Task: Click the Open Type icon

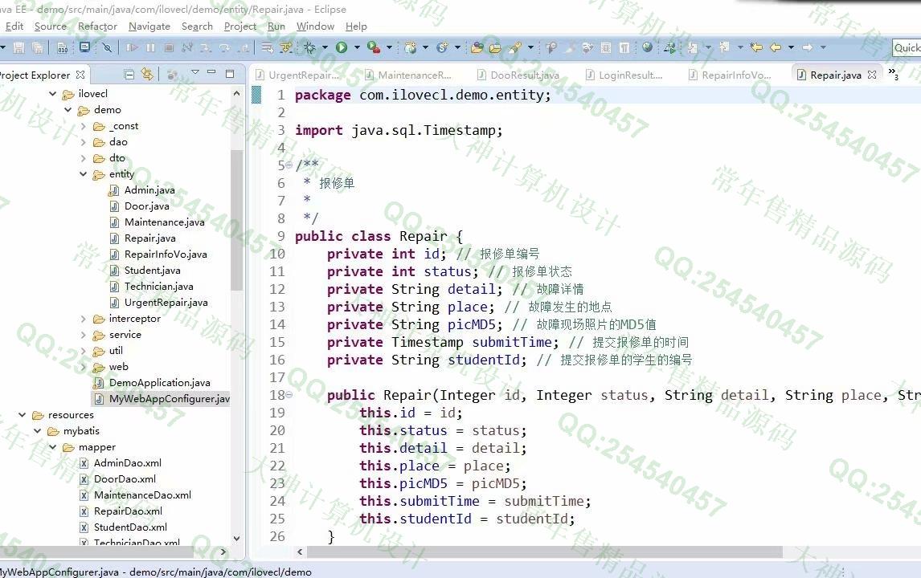Action: 477,47
